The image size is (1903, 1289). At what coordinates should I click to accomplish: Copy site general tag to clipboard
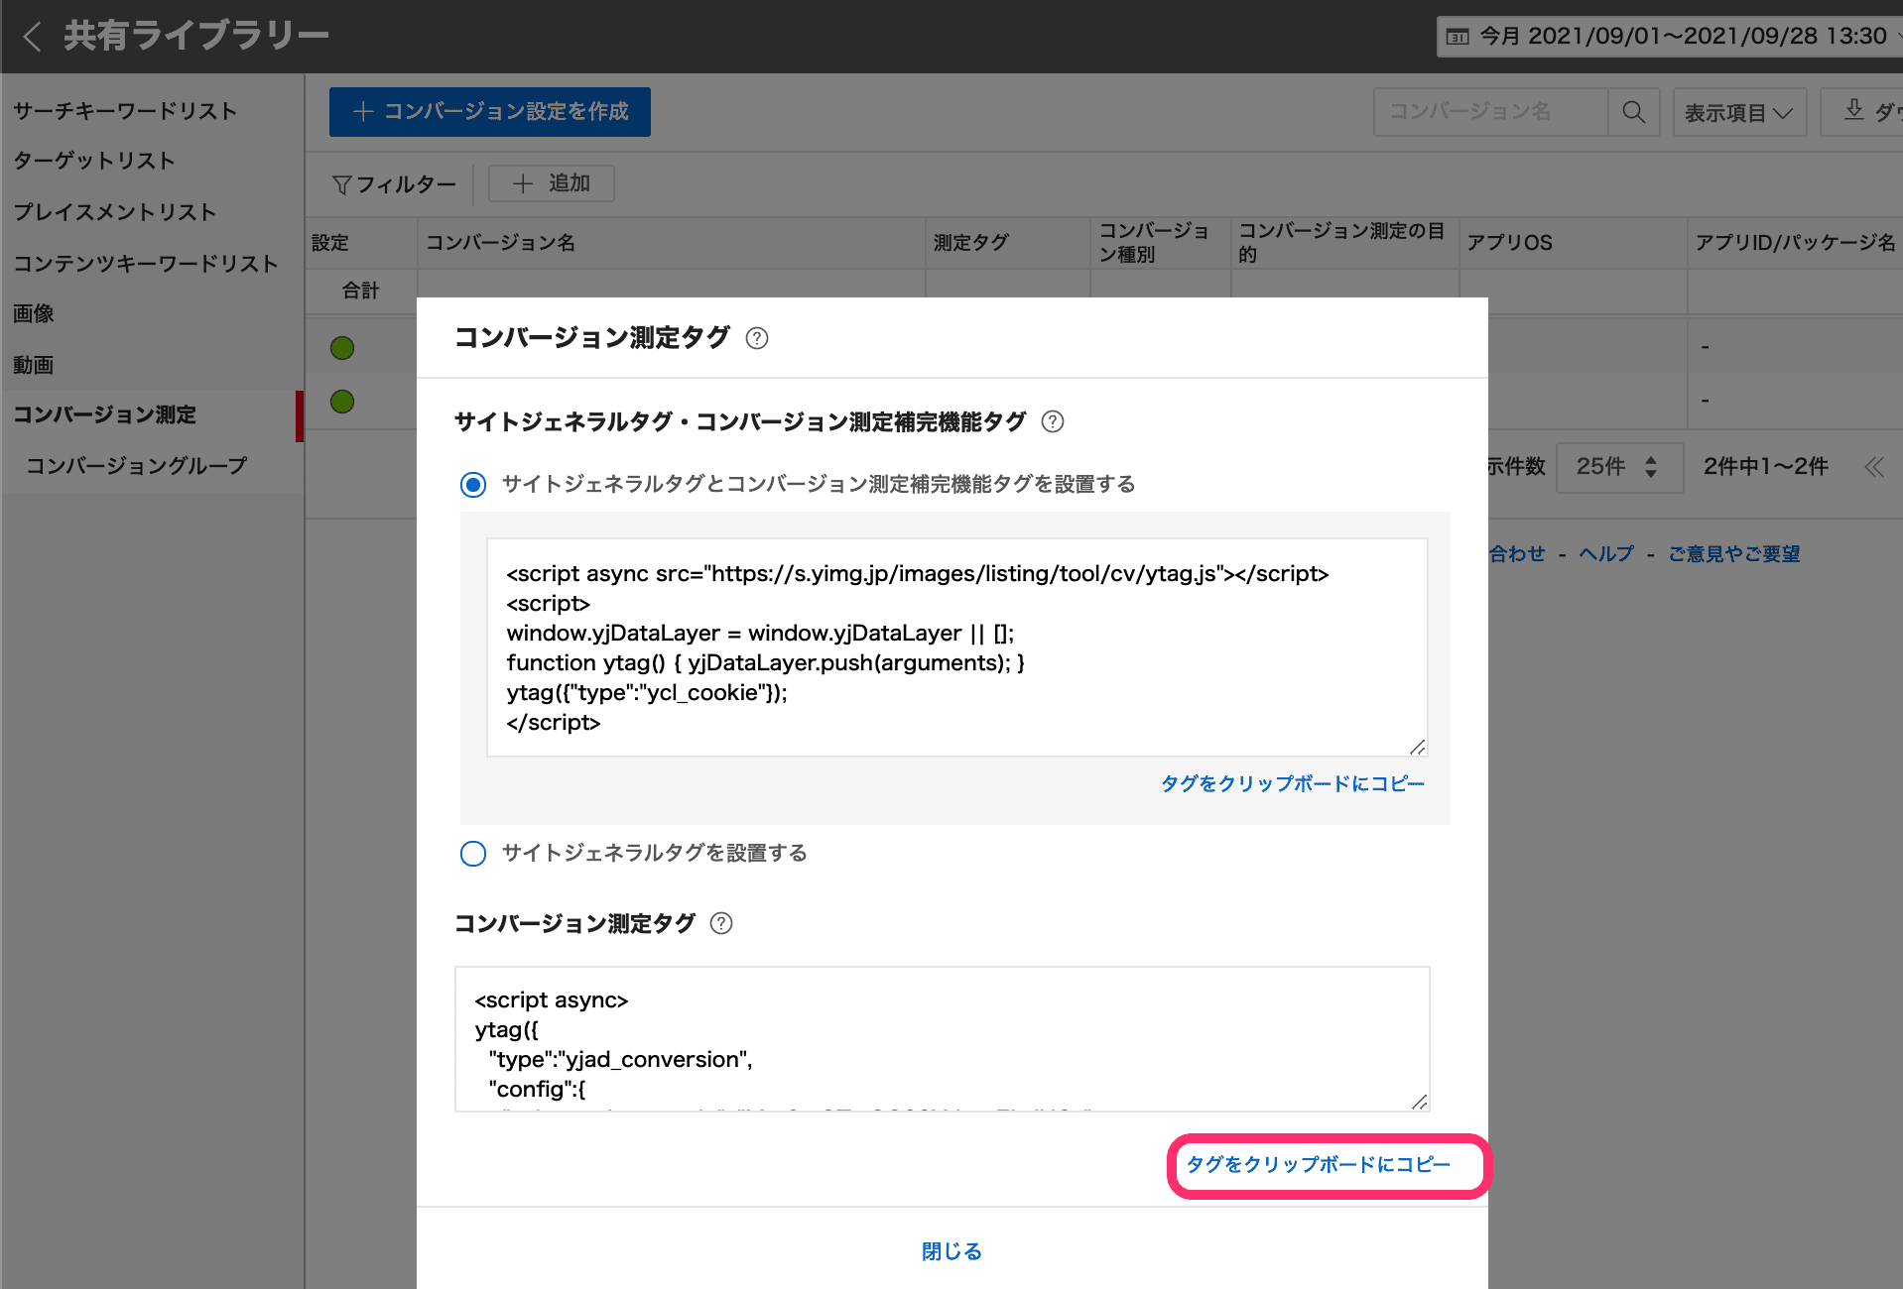pos(1293,784)
